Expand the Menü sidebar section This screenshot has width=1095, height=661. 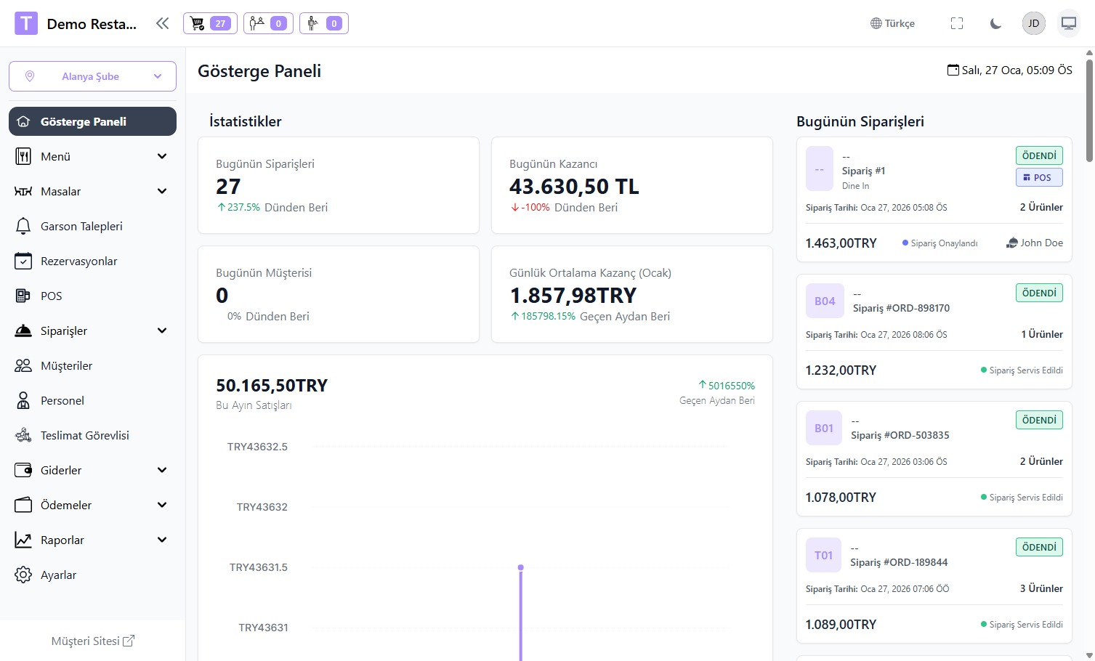(x=92, y=156)
